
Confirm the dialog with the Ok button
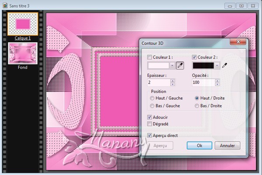200,145
